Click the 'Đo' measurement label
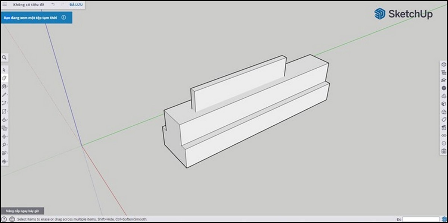Viewport: 448px width, 223px height. pyautogui.click(x=399, y=219)
